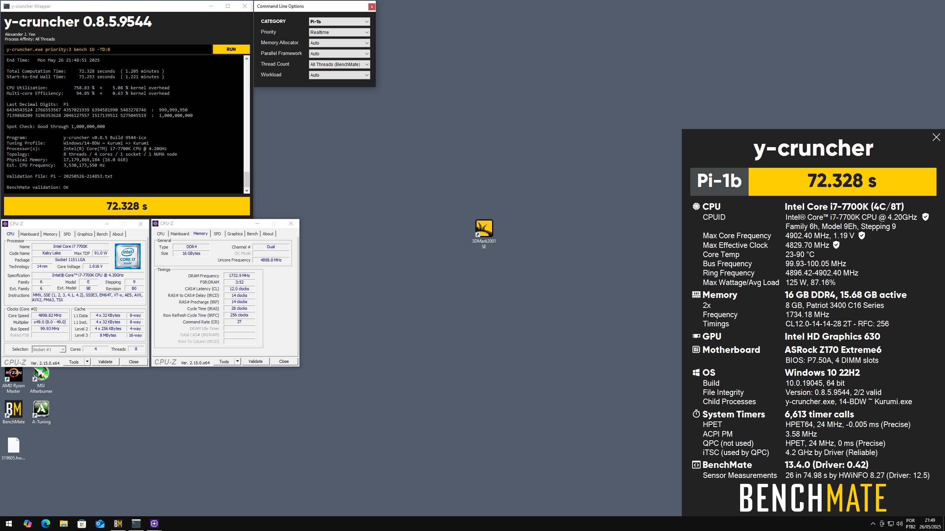This screenshot has height=531, width=945.
Task: Open the 319605.hw file icon
Action: tap(13, 448)
